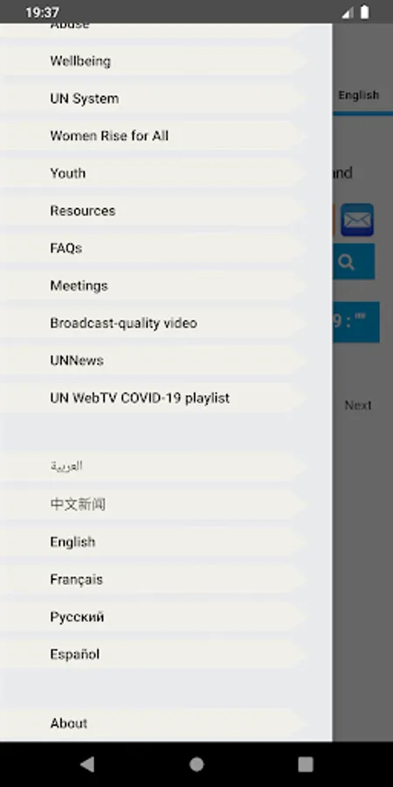Select UN System in drawer

[x=153, y=98]
